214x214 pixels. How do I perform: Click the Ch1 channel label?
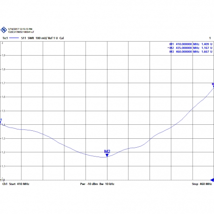[x=5, y=184]
